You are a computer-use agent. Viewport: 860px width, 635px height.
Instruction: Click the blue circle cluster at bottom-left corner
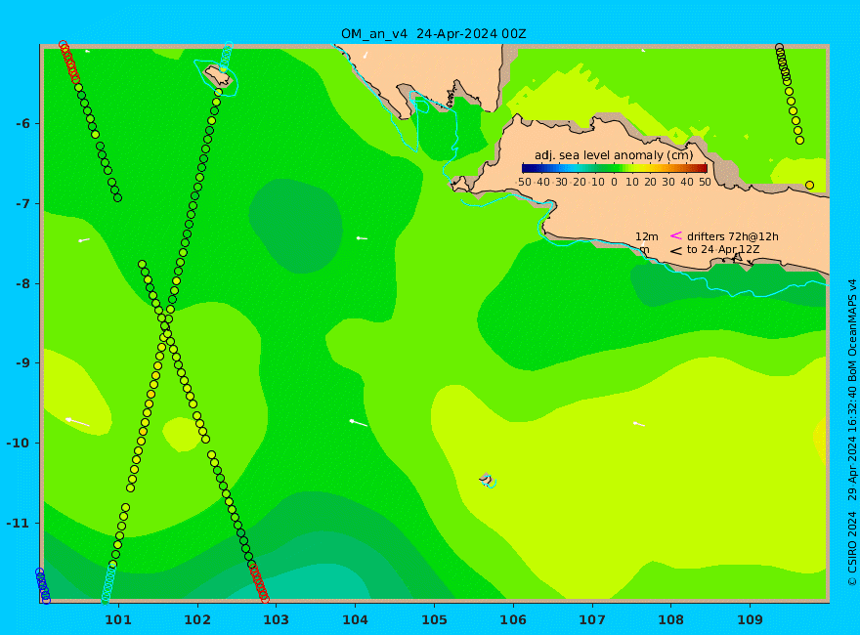(43, 586)
